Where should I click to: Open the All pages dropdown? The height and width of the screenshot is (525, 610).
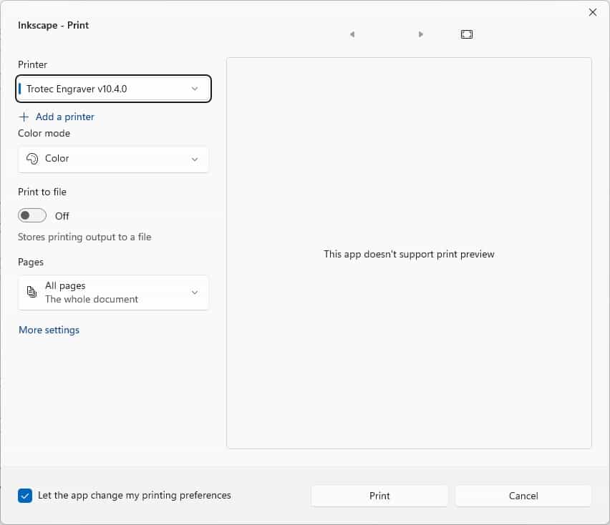coord(113,293)
